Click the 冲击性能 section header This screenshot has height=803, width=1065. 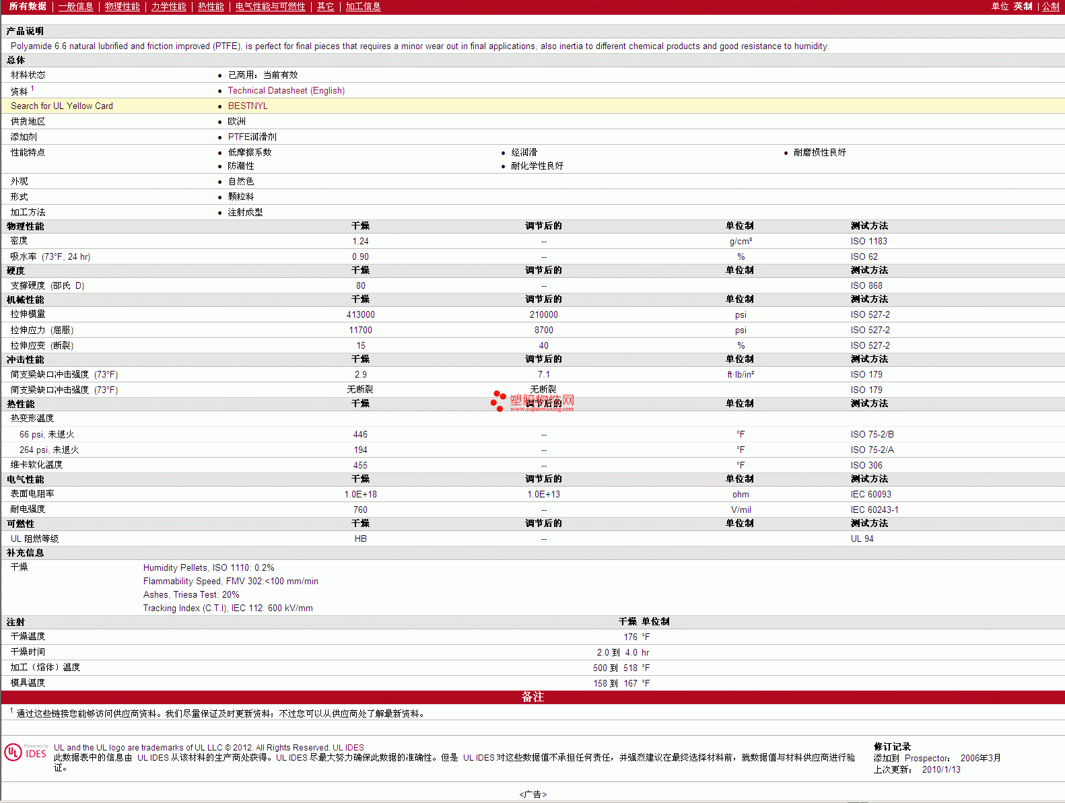pos(25,359)
